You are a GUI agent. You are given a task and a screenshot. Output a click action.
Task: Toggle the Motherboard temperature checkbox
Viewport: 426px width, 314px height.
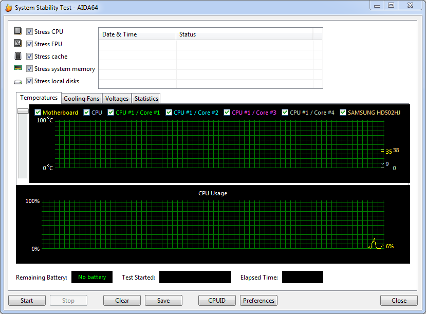pyautogui.click(x=38, y=113)
